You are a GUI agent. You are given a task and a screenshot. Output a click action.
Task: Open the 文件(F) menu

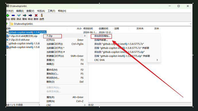pyautogui.click(x=10, y=11)
